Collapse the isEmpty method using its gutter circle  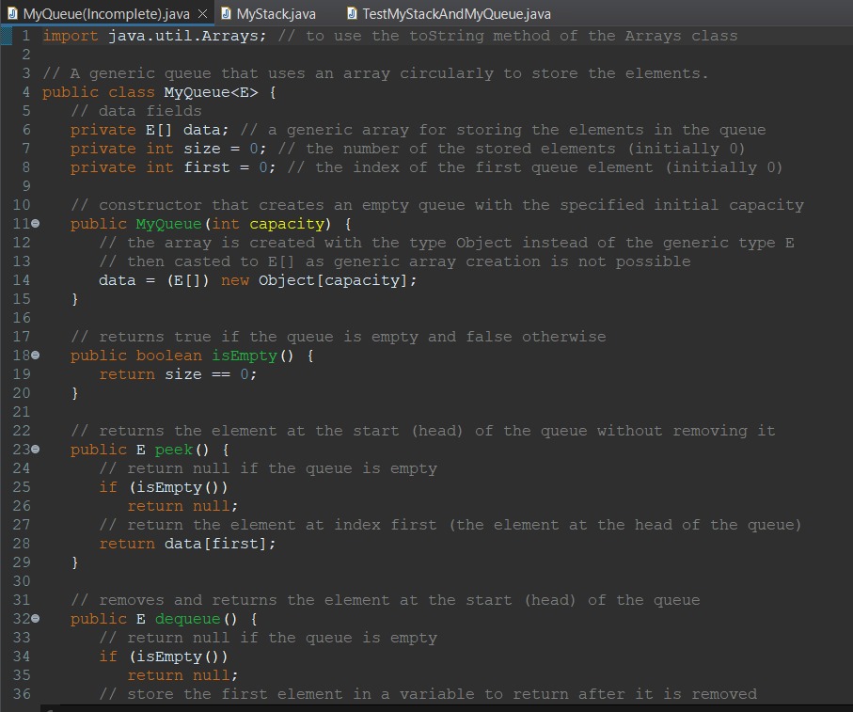pyautogui.click(x=34, y=355)
